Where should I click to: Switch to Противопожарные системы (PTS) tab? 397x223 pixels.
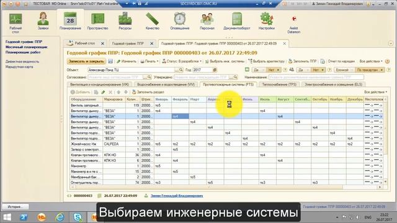click(x=228, y=84)
